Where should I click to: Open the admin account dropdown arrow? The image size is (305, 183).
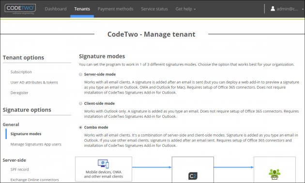pos(303,9)
